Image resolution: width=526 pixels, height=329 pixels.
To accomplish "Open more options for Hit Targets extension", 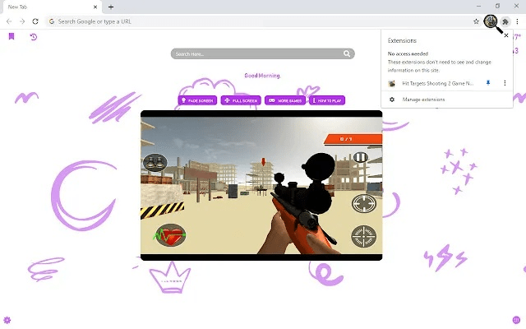I will pos(505,83).
